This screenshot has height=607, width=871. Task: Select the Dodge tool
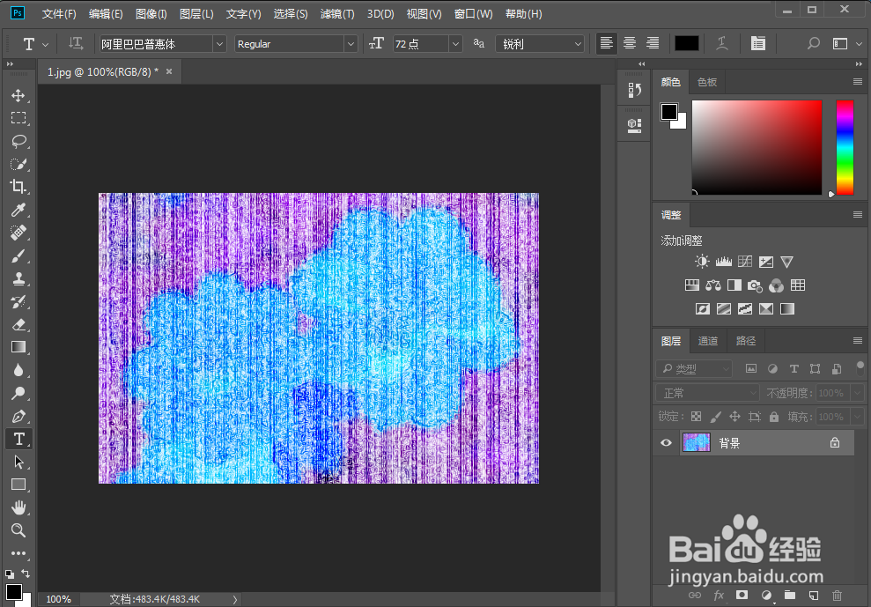18,393
